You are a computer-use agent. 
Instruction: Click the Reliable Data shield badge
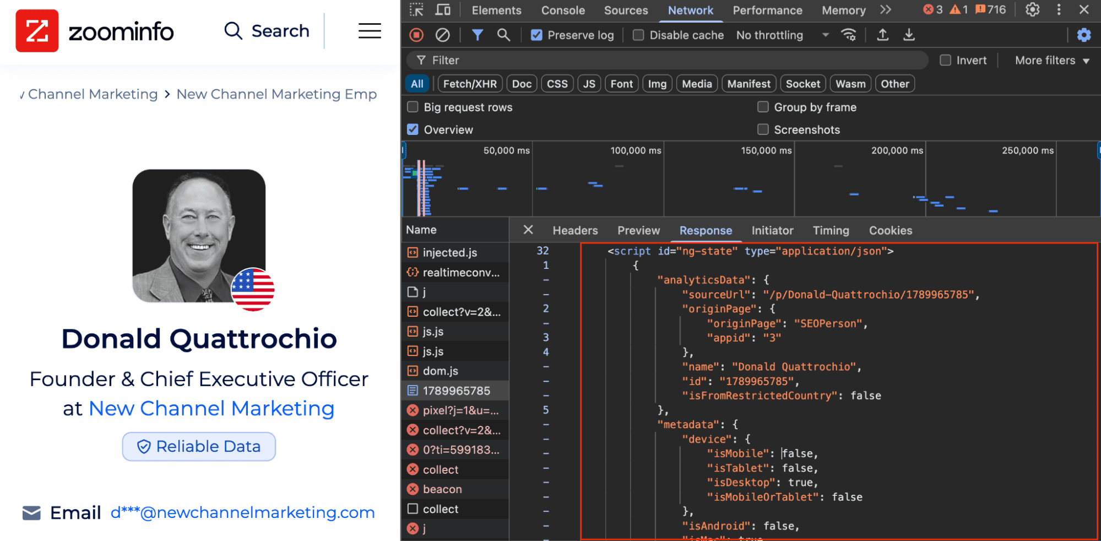coord(199,446)
